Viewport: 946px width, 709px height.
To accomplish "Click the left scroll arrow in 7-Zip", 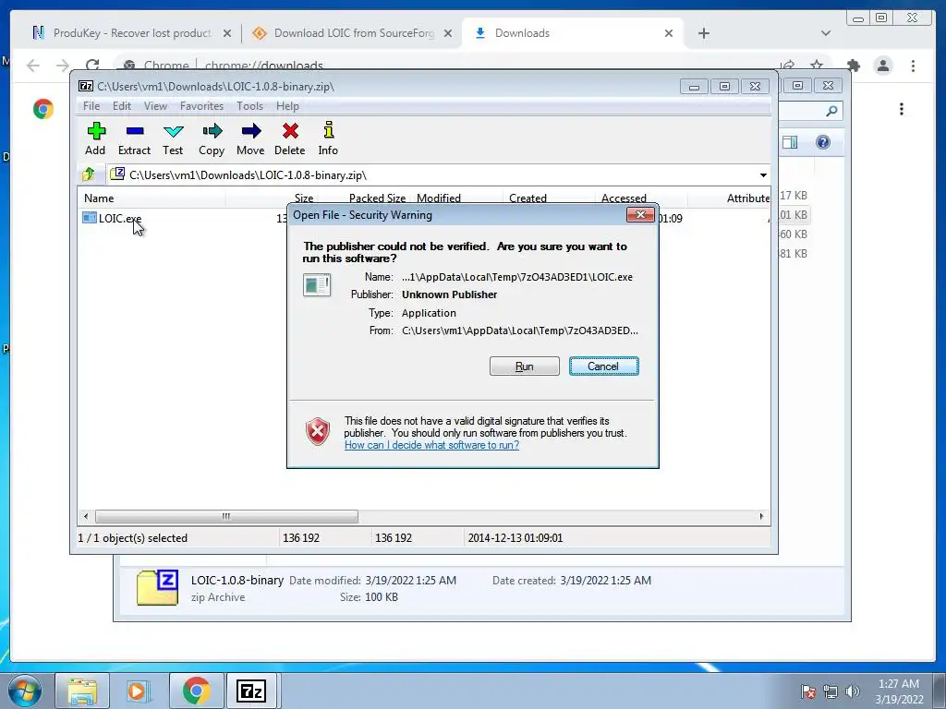I will tap(86, 516).
